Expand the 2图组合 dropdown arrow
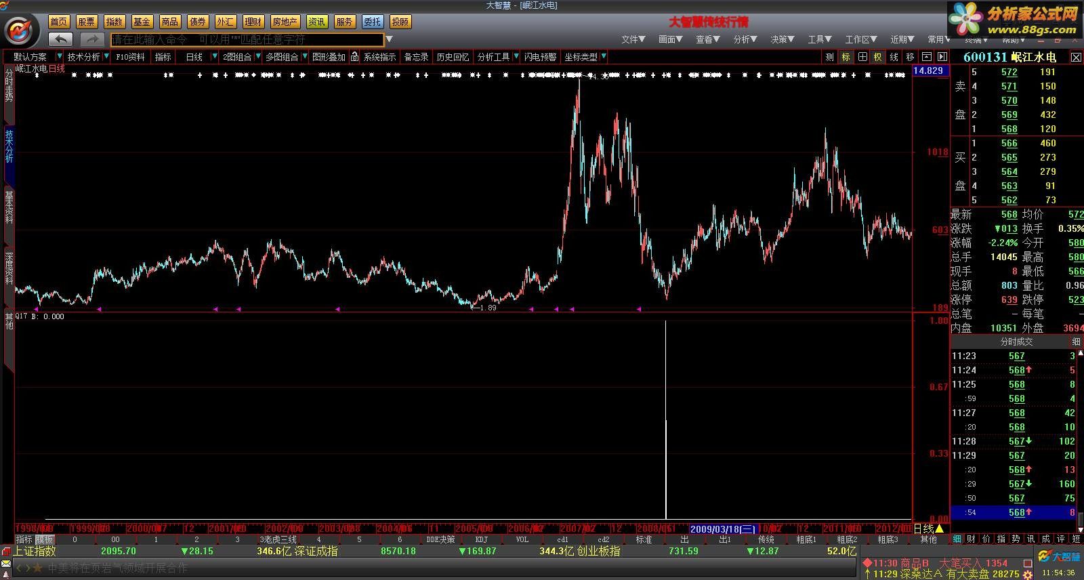The height and width of the screenshot is (580, 1084). 257,56
